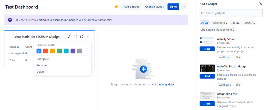Viewport: 264px width, 110px height.
Task: Click the Count column header
Action: pyautogui.click(x=29, y=47)
